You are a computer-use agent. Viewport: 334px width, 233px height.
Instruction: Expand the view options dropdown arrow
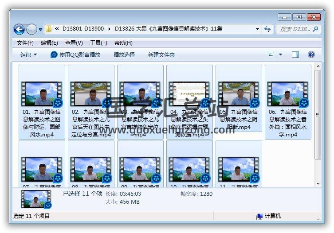280,54
